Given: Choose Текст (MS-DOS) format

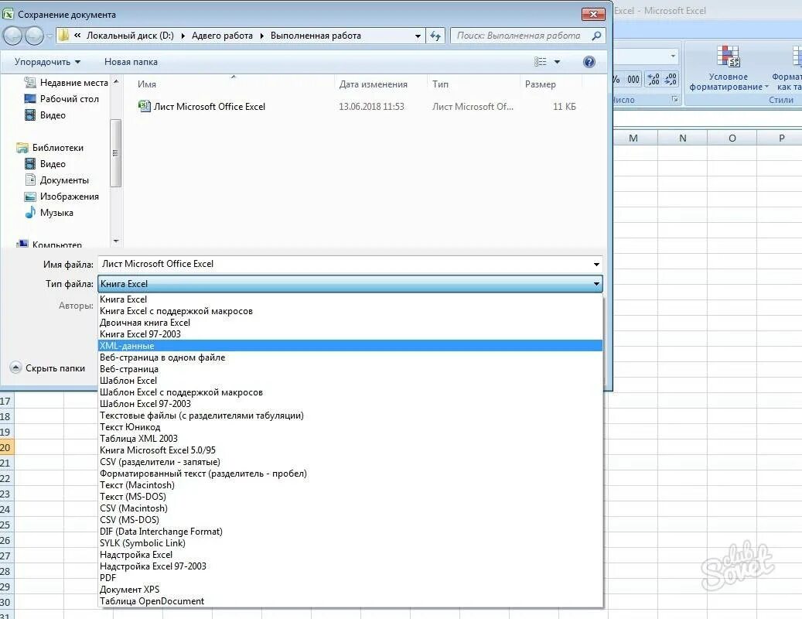Looking at the screenshot, I should click(350, 497).
